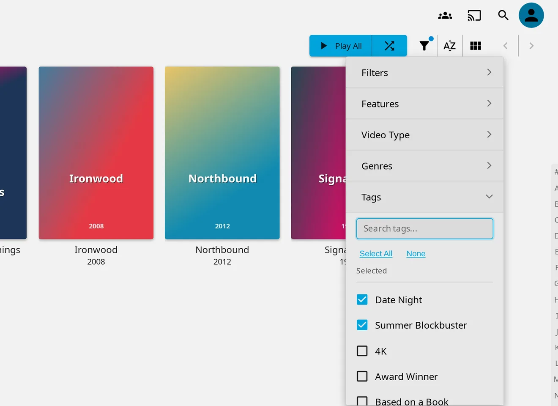Click the None link
This screenshot has height=406, width=558.
(416, 254)
